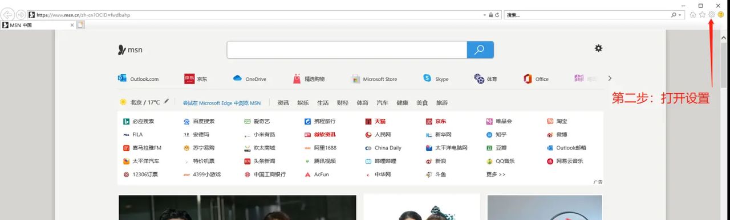Open the Microsoft Store shortcut
The height and width of the screenshot is (220, 730).
click(x=374, y=79)
